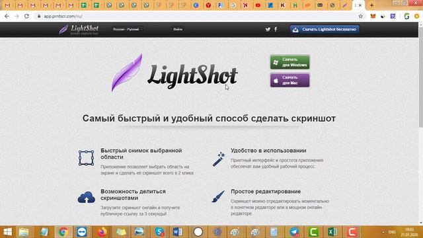Image resolution: width=423 pixels, height=238 pixels.
Task: Switch to the YouTube browser tab
Action: [x=258, y=5]
